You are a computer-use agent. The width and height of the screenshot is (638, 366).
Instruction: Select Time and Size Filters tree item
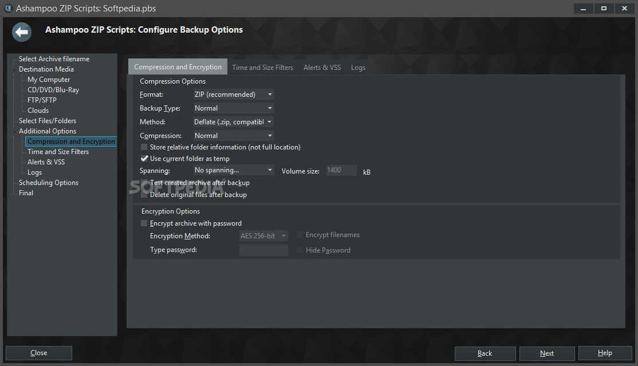click(58, 152)
